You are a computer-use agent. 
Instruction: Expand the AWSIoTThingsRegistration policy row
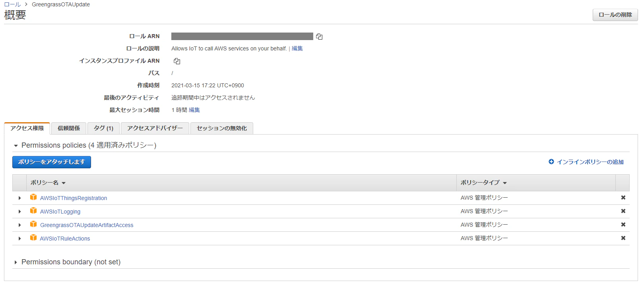[19, 198]
